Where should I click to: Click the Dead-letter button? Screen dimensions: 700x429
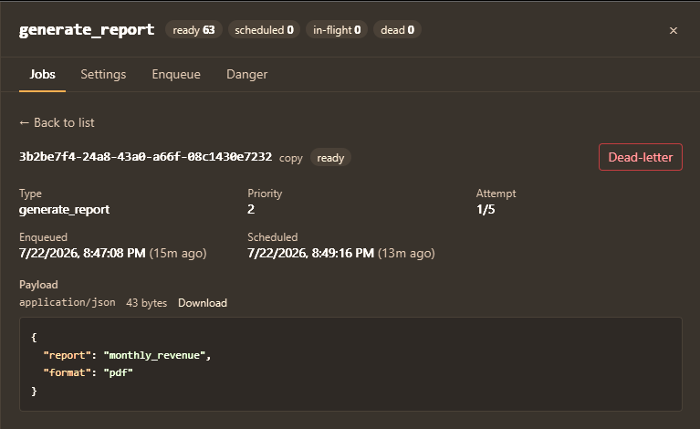(x=640, y=157)
